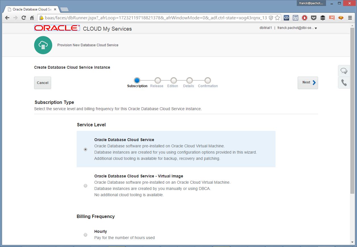Viewport: 357px width, 247px height.
Task: Select the Virtual Image service level radio button
Action: [x=85, y=186]
